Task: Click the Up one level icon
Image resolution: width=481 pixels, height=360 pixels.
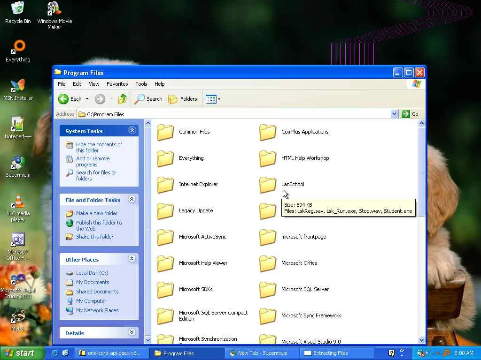Action: pos(123,99)
